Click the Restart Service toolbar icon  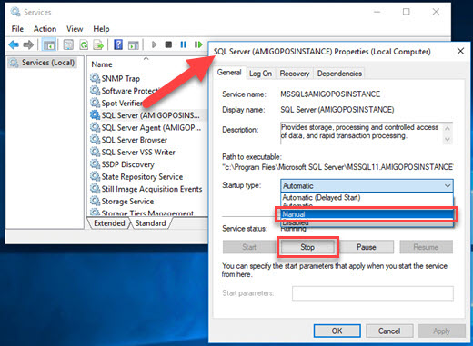click(x=198, y=44)
